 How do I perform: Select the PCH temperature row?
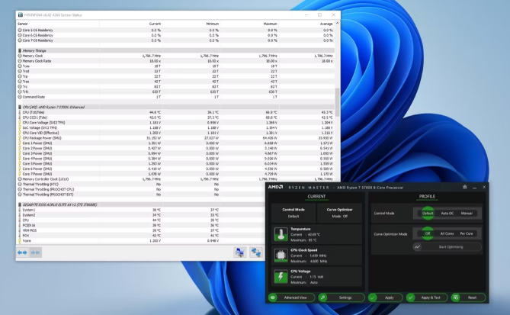tap(141, 236)
